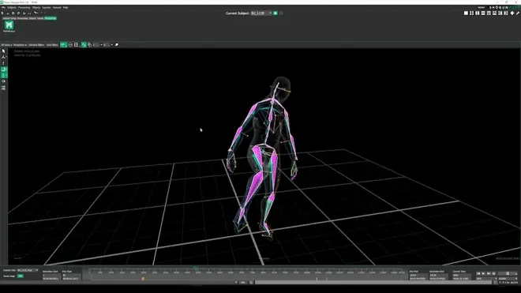Viewport: 521px width, 293px height.
Task: Click the undo arrow in top toolbar
Action: point(36,13)
